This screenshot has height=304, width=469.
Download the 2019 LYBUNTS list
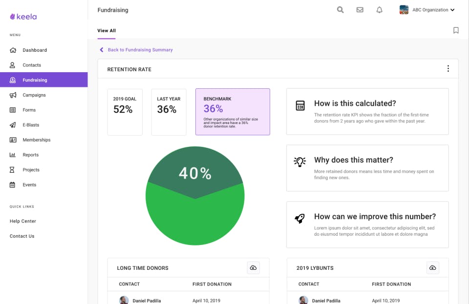click(x=432, y=267)
